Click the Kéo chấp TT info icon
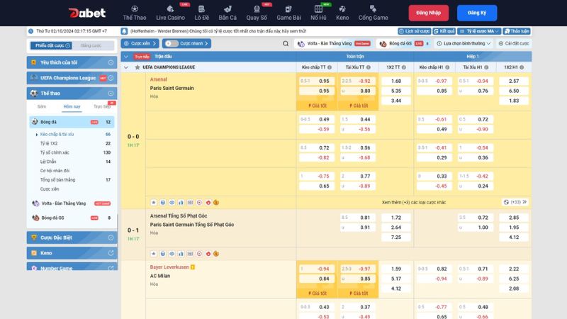567x319 pixels. click(331, 67)
